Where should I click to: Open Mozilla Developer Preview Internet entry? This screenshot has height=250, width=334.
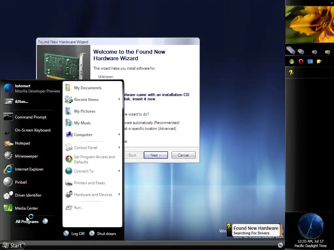[32, 88]
